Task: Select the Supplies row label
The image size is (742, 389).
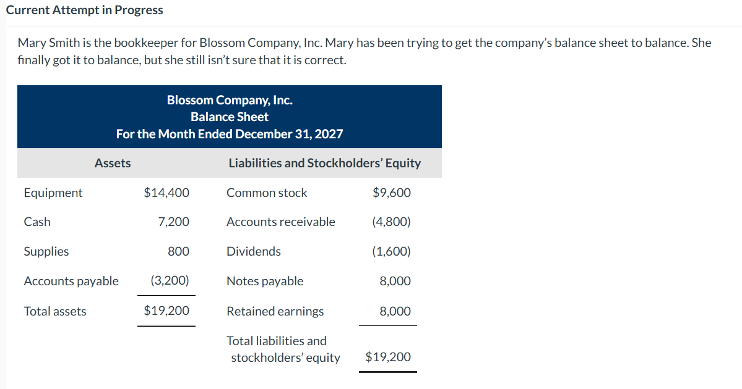Action: point(46,251)
